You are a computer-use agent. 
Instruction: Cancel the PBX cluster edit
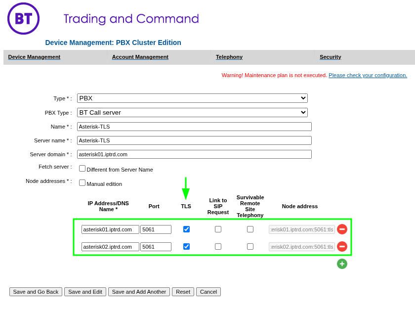click(x=208, y=292)
